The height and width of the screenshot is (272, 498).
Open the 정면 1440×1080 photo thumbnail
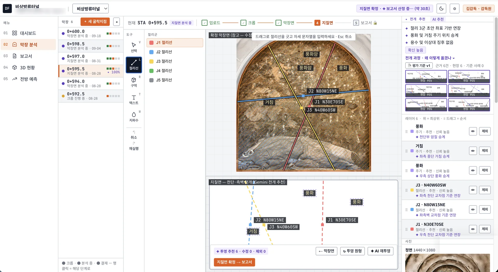click(x=447, y=263)
